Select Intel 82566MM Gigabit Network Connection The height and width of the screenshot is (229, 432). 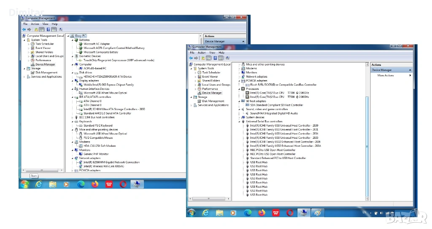click(x=111, y=162)
